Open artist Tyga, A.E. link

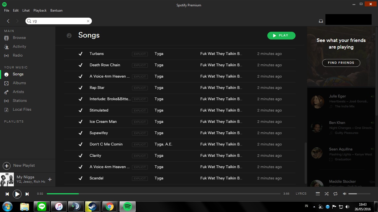click(x=163, y=144)
